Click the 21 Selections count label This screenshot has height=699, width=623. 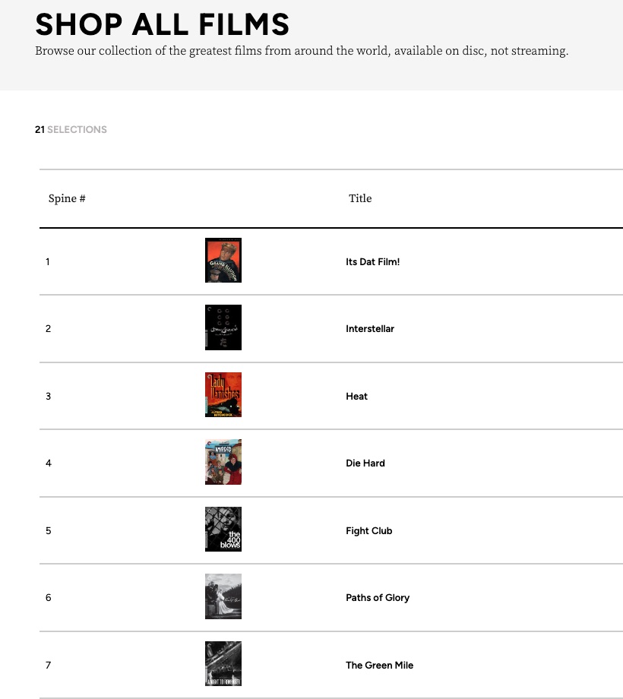(71, 130)
